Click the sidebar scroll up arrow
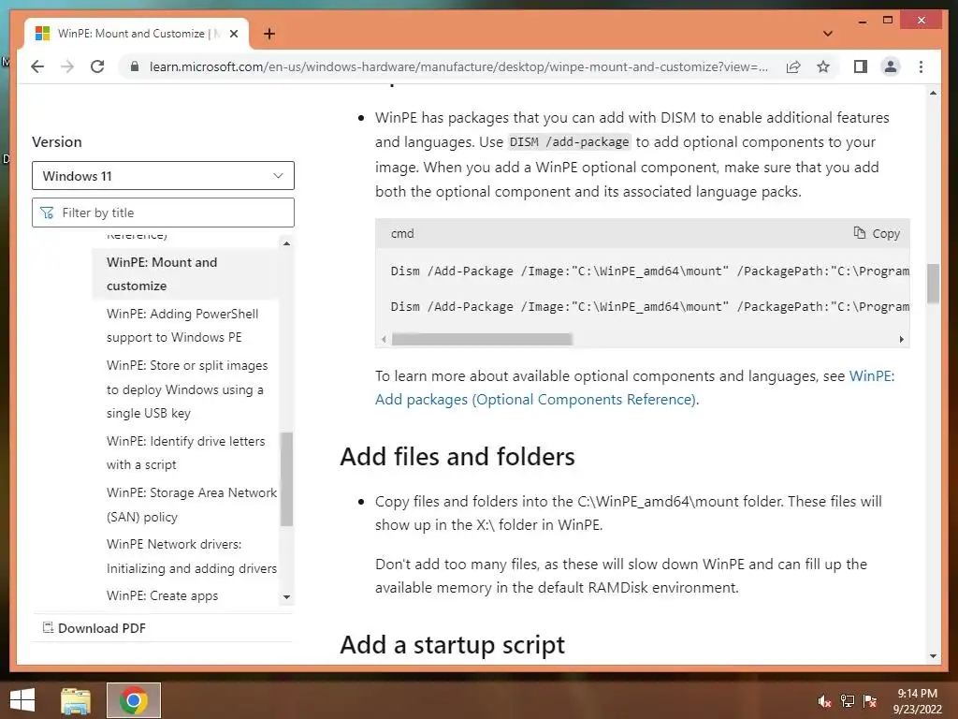This screenshot has height=719, width=958. point(286,243)
